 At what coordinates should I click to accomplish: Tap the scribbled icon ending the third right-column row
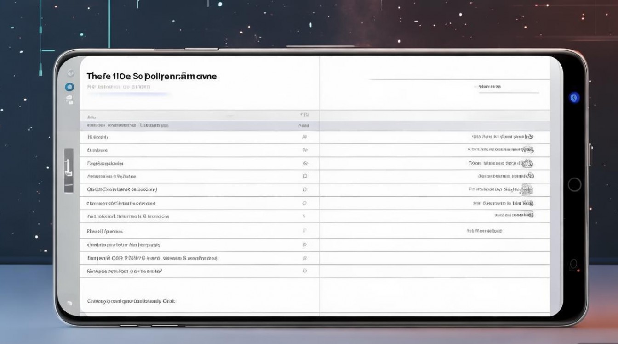point(527,163)
